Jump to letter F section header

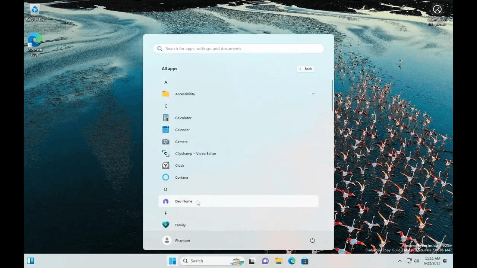coord(166,213)
